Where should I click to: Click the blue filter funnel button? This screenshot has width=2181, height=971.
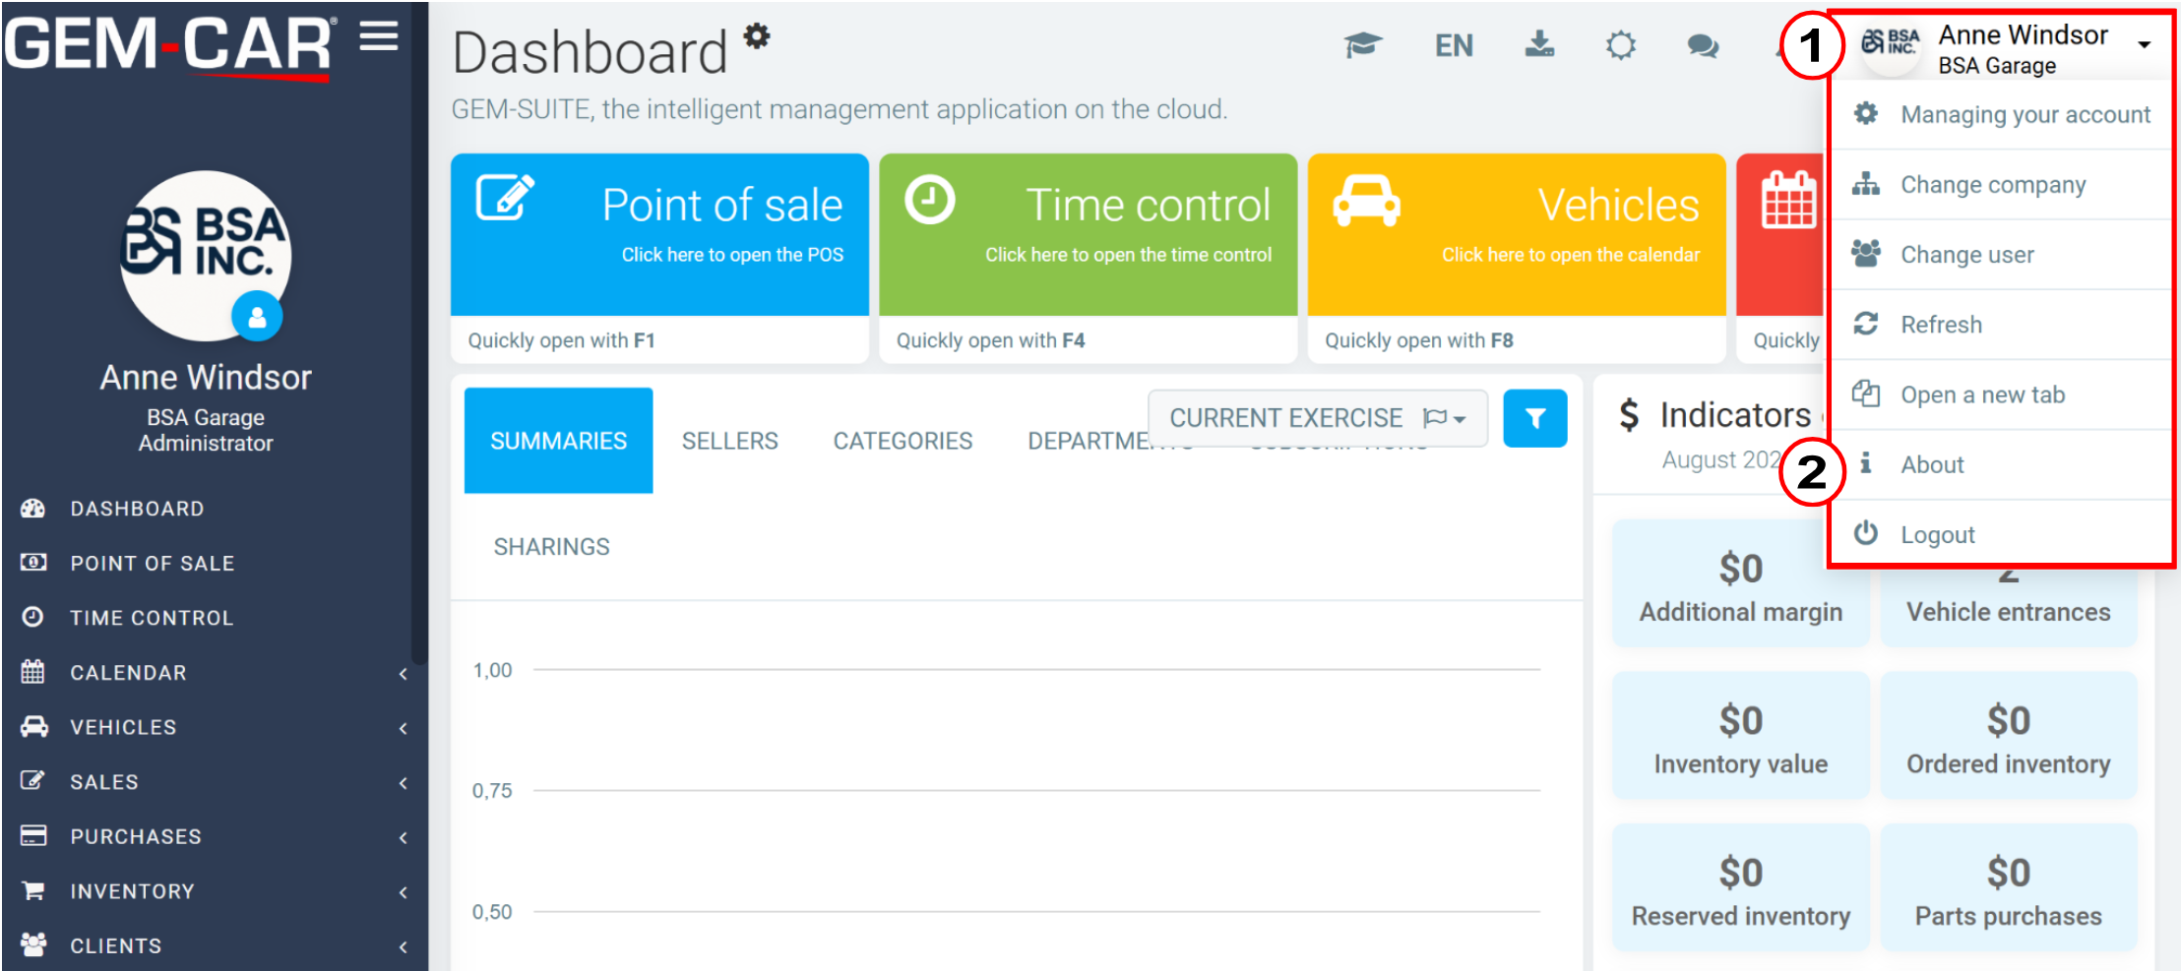[1535, 418]
